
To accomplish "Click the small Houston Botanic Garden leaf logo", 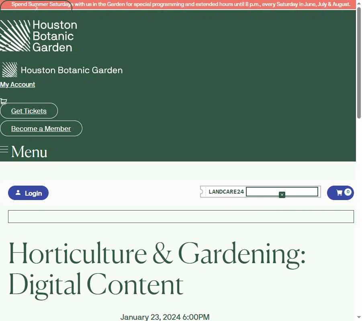I will (x=10, y=70).
